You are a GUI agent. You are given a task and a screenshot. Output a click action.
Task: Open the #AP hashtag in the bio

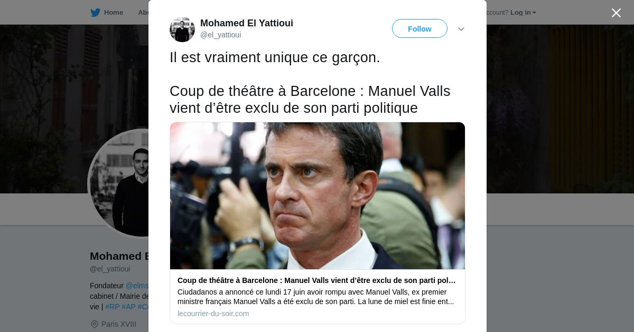129,307
